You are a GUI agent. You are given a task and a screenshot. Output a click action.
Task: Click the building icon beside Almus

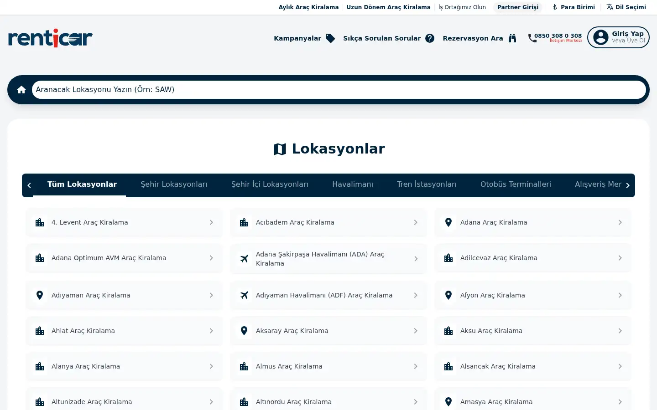[244, 366]
